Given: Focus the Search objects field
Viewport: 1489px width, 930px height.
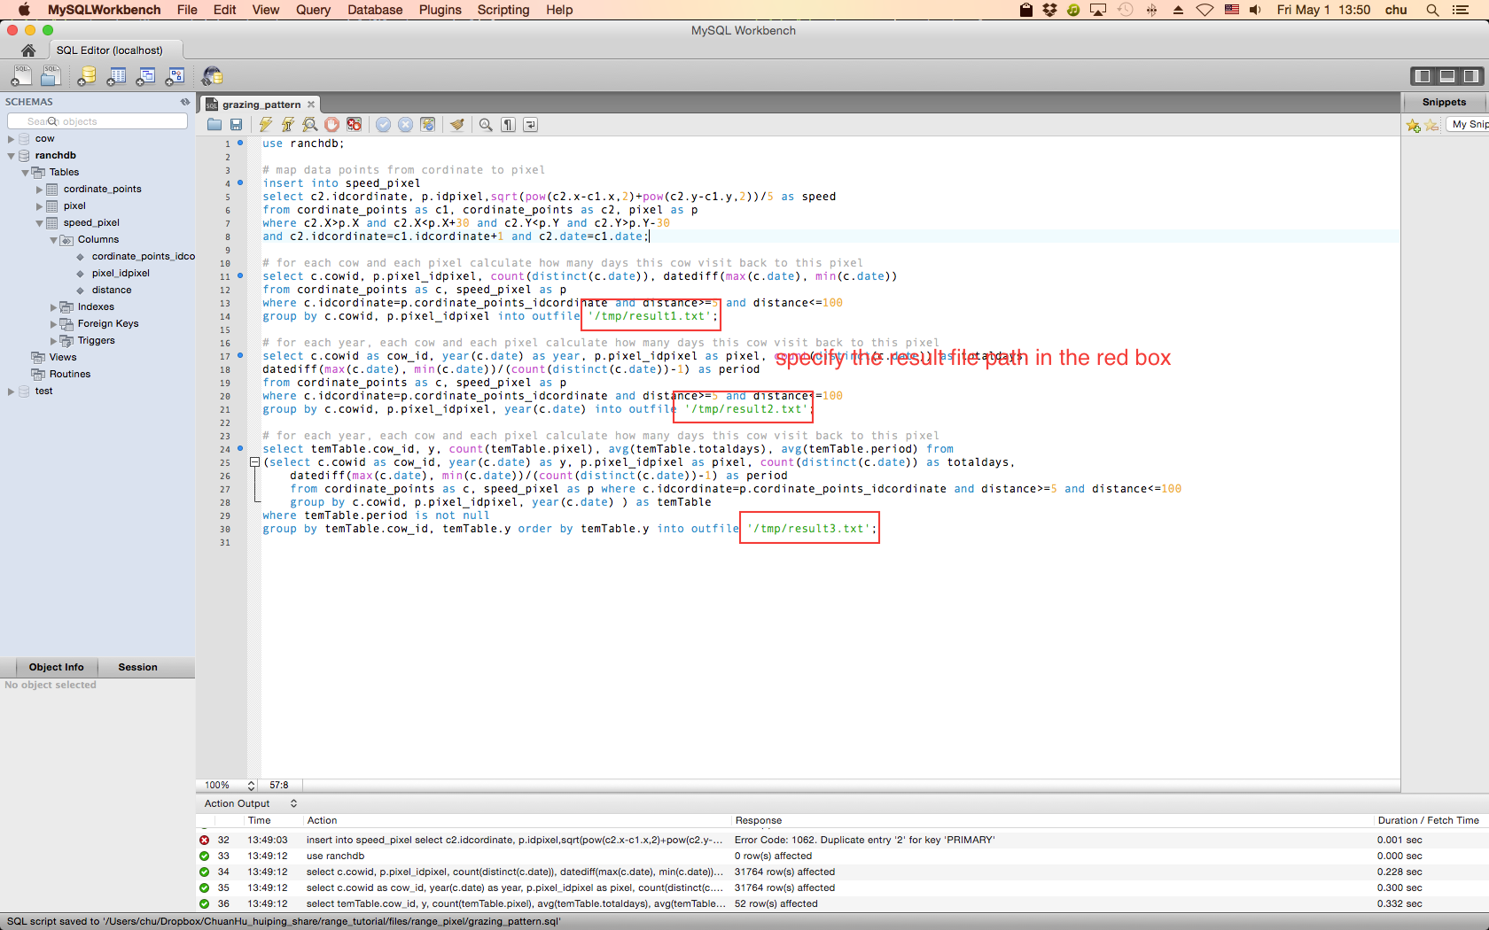Looking at the screenshot, I should pyautogui.click(x=97, y=121).
